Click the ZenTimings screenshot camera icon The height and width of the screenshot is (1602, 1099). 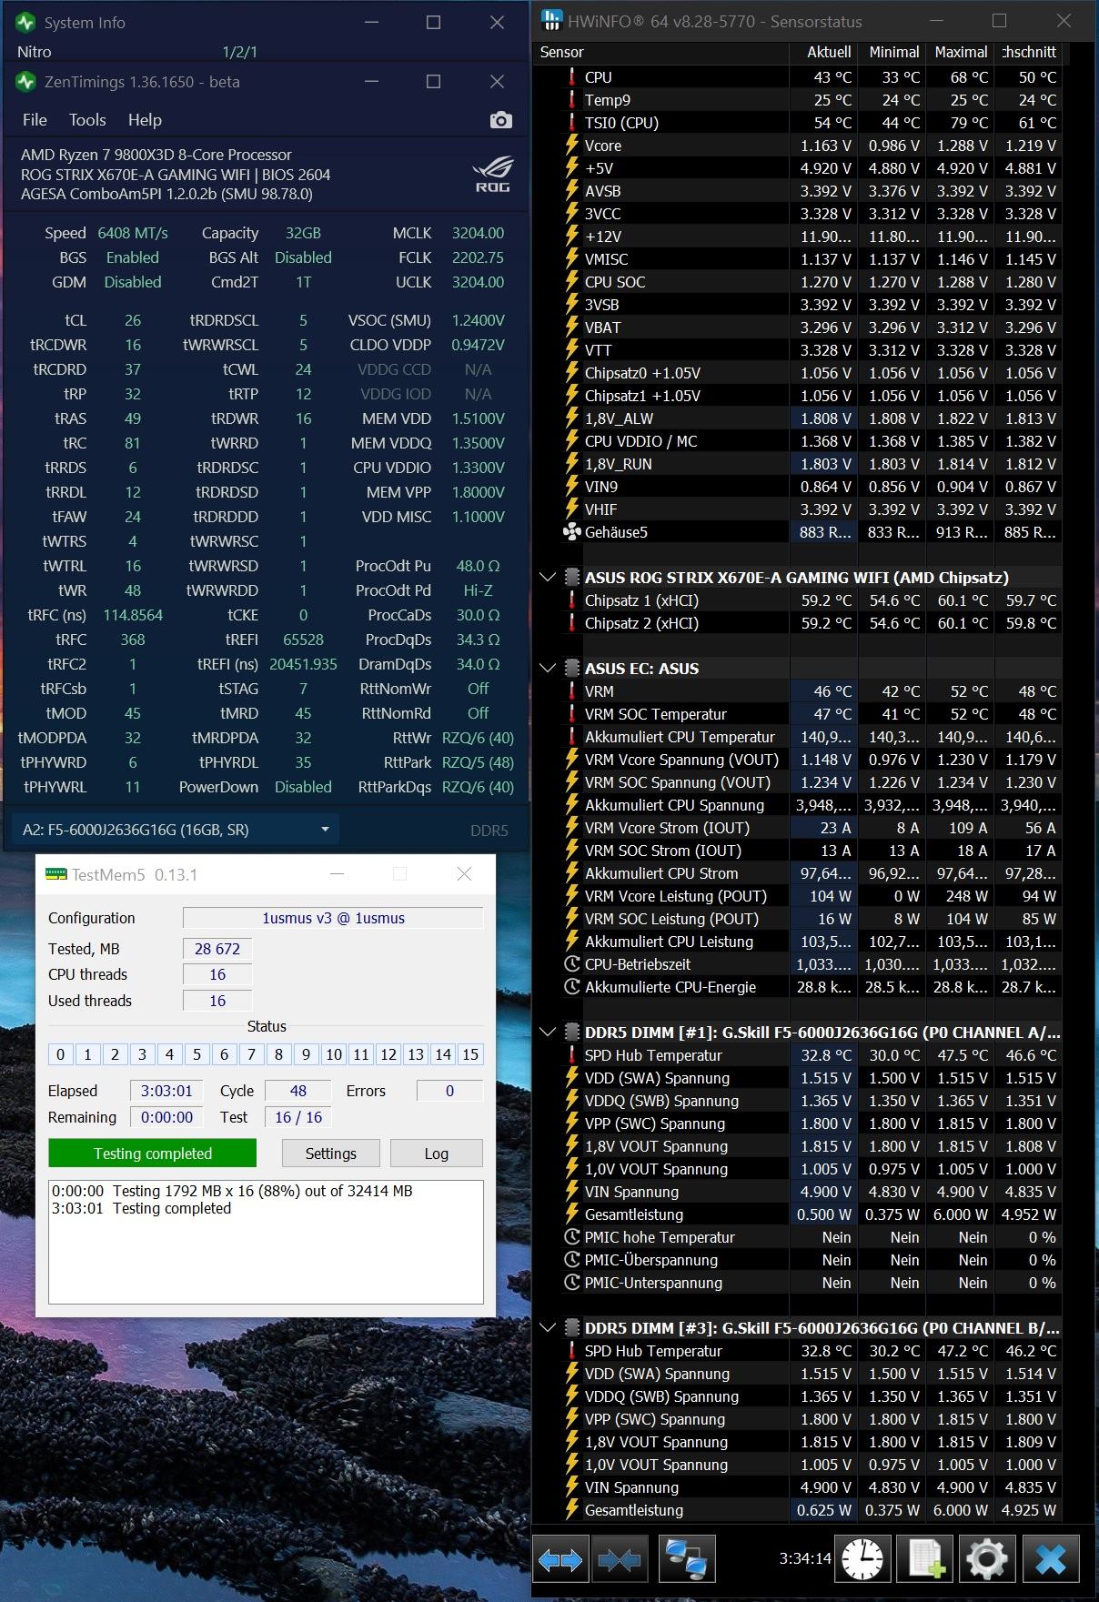click(500, 120)
